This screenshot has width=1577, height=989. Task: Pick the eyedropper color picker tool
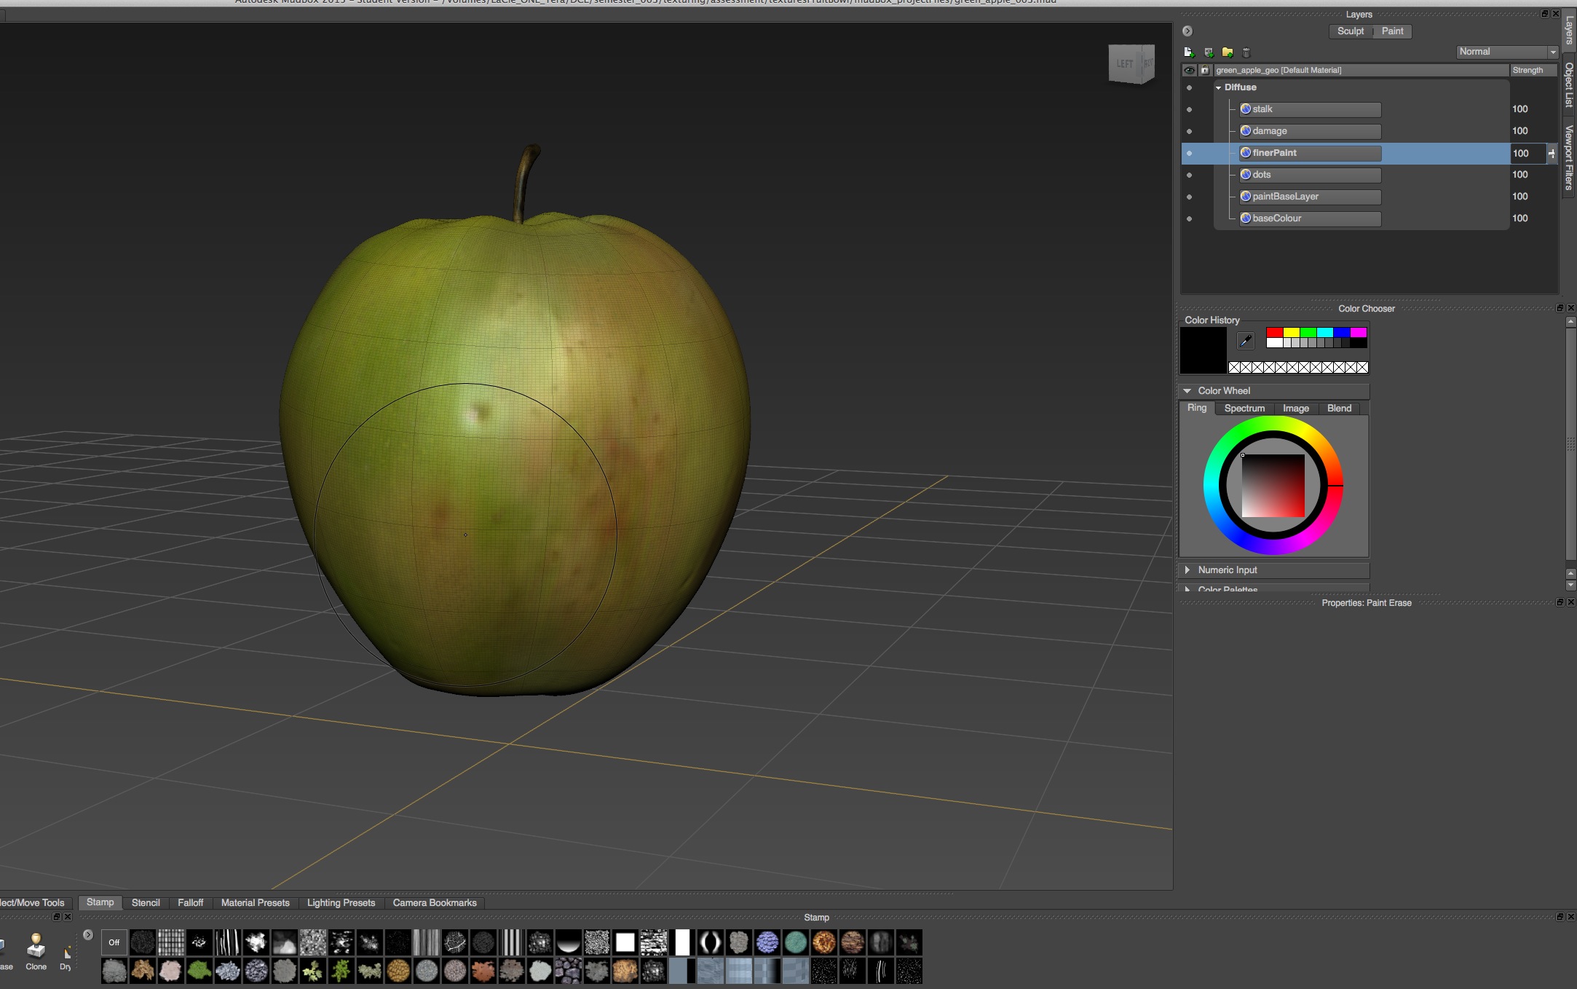pyautogui.click(x=1245, y=340)
